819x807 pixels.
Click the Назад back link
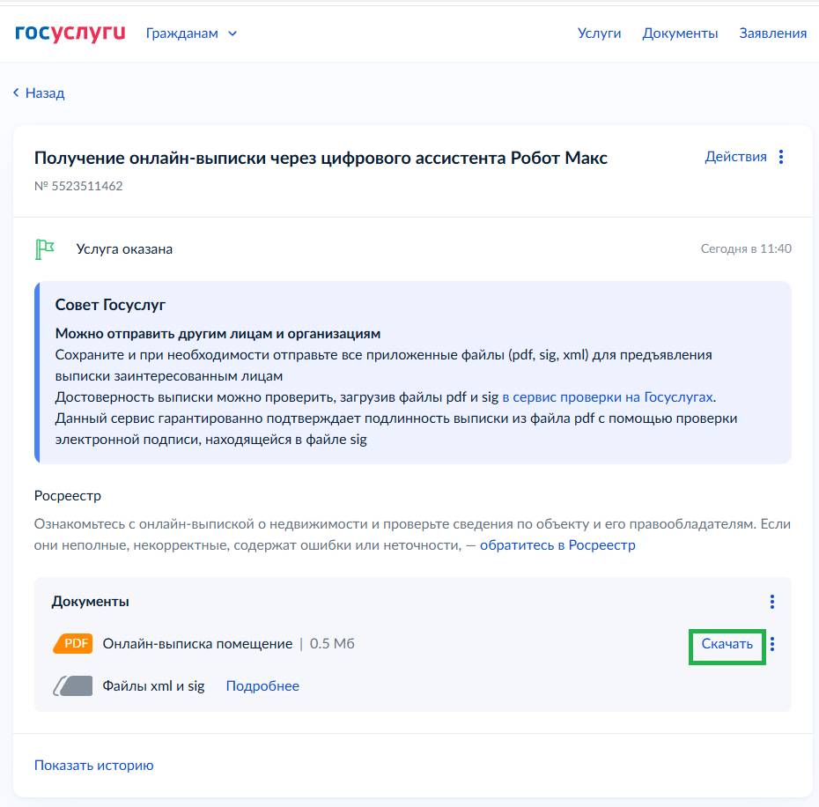point(44,93)
